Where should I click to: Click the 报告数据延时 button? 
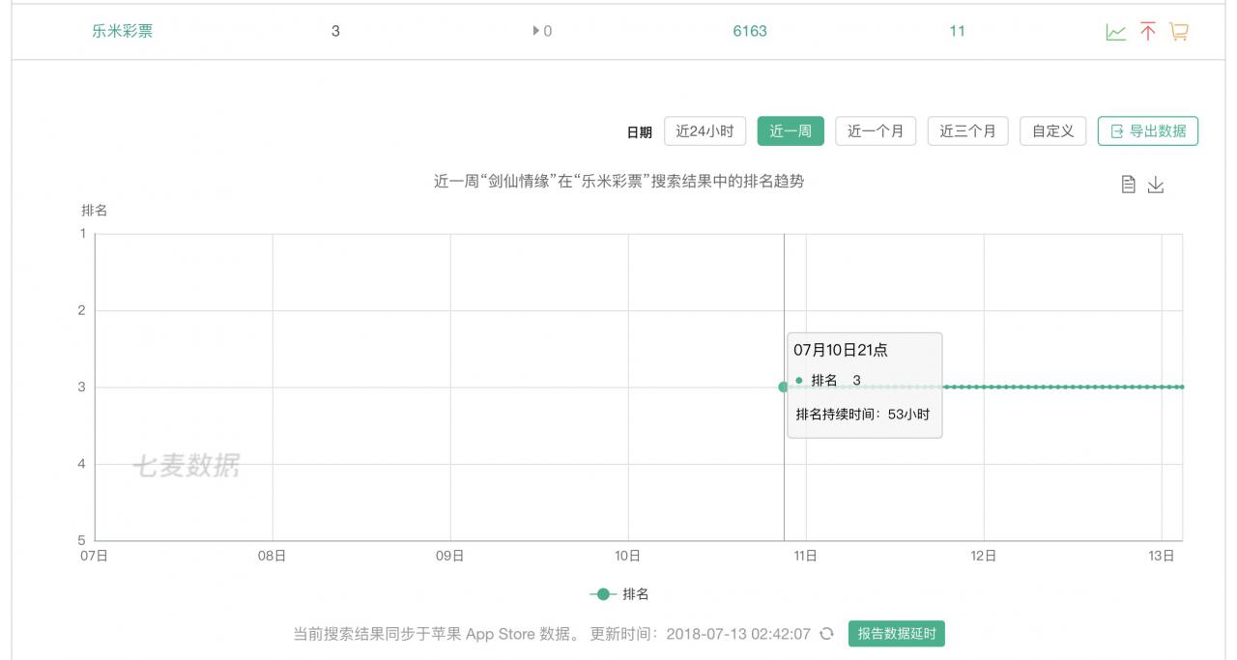click(x=897, y=634)
